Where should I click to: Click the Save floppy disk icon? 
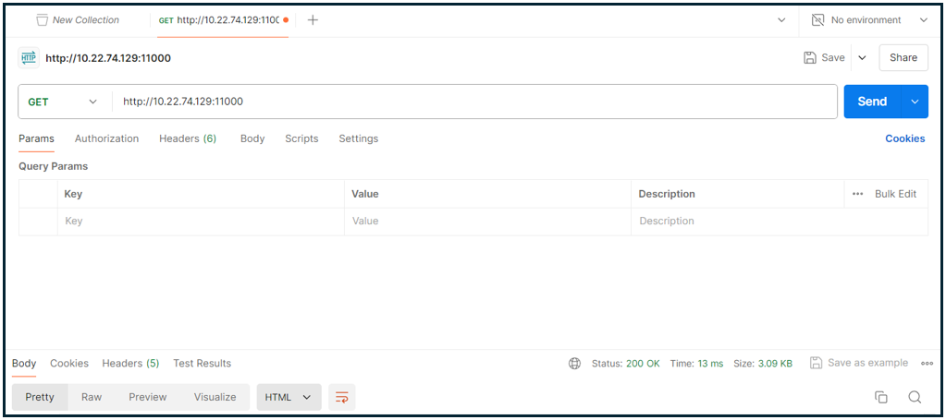click(811, 57)
